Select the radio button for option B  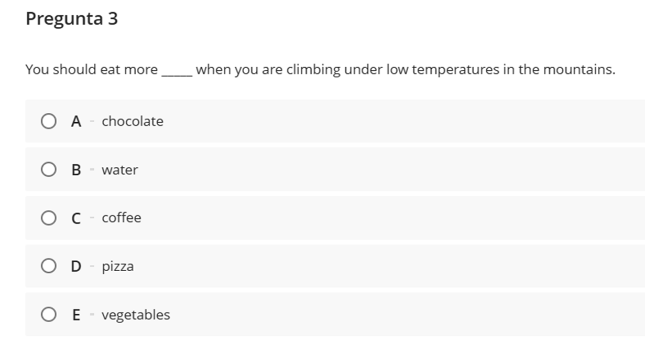(49, 170)
